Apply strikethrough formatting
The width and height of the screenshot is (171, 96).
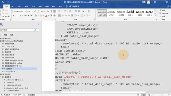[x=25, y=15]
